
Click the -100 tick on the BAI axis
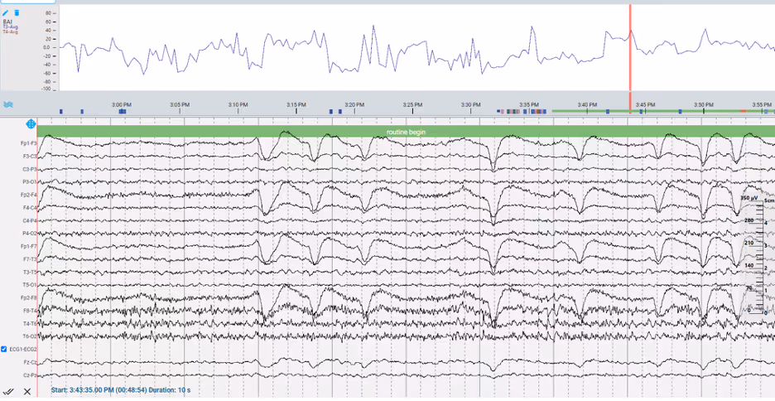click(47, 89)
